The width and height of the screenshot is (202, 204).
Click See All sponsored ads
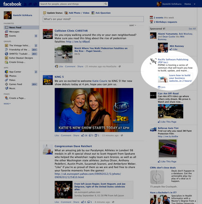coord(192,29)
